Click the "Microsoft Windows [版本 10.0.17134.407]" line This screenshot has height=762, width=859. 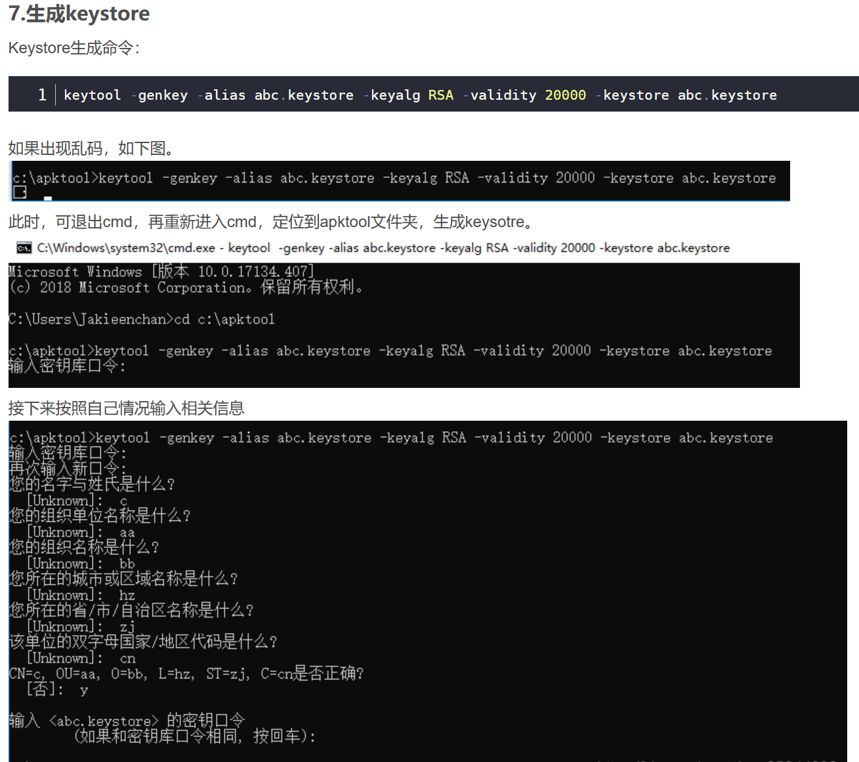(x=161, y=272)
